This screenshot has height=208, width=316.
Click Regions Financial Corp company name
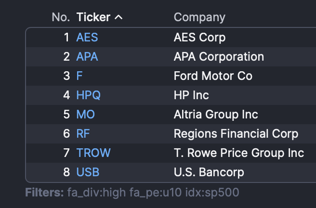pos(236,134)
